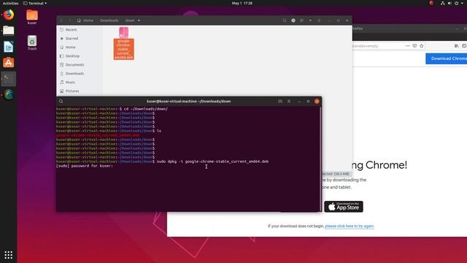Viewport: 467px width, 263px height.
Task: Select Downloads in the Files path bar
Action: click(109, 20)
